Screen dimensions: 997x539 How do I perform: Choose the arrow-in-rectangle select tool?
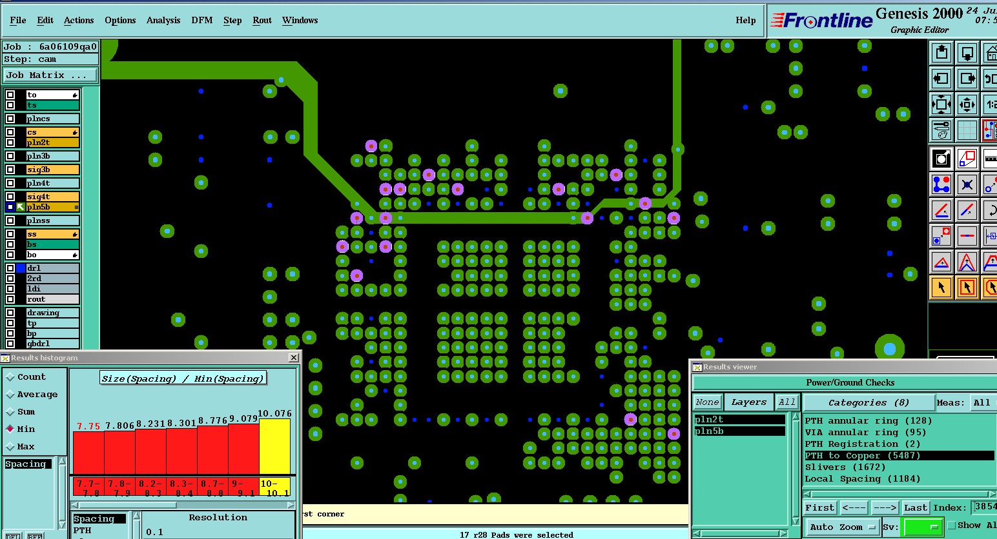tap(967, 288)
